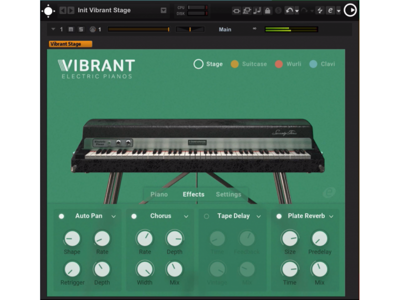Image resolution: width=400 pixels, height=300 pixels.
Task: Click the Kontakt logo icon in the header
Action: click(48, 10)
